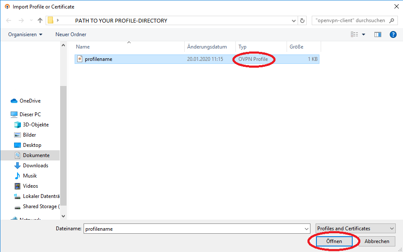Expand the Dateiname combo box arrow
The height and width of the screenshot is (252, 403).
click(306, 228)
